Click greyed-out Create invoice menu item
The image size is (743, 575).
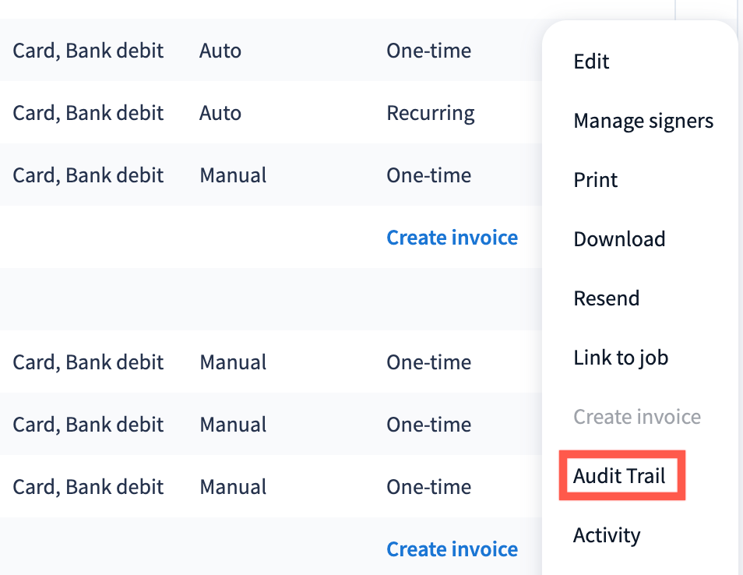point(636,417)
